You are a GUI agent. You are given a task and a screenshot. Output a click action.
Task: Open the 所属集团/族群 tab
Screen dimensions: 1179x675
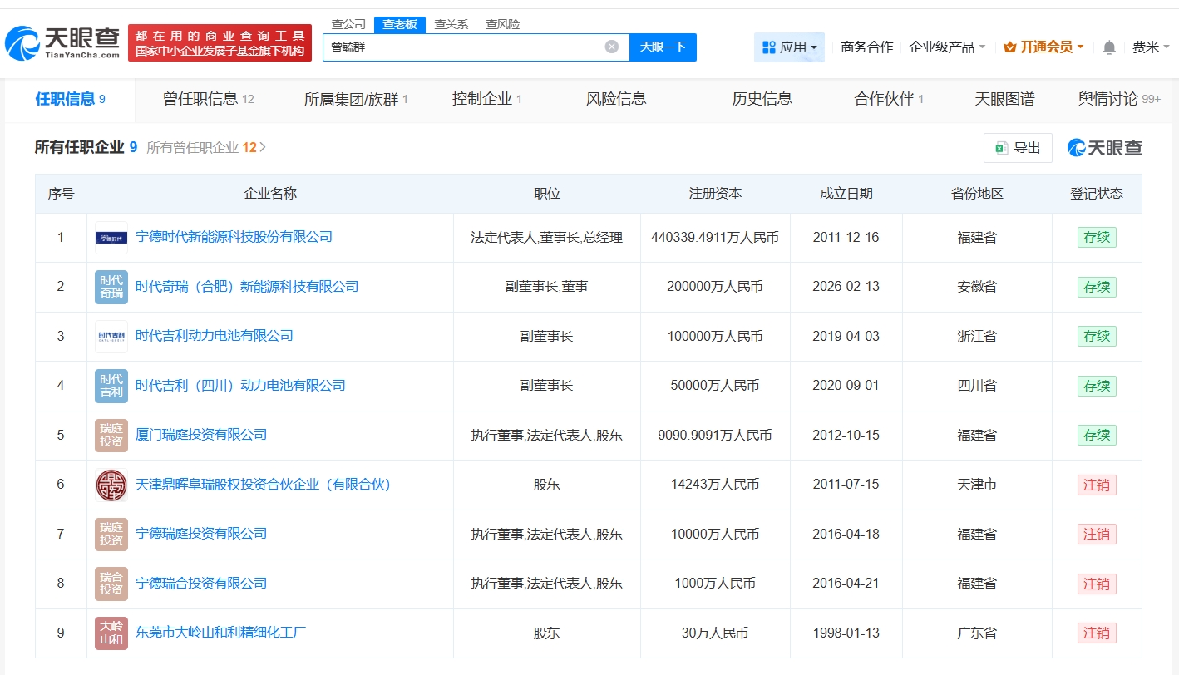click(x=356, y=100)
